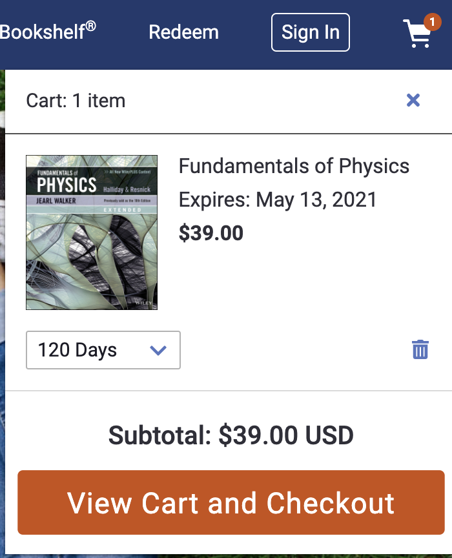452x558 pixels.
Task: Click the Fundamentals of Physics cover thumbnail
Action: 91,245
